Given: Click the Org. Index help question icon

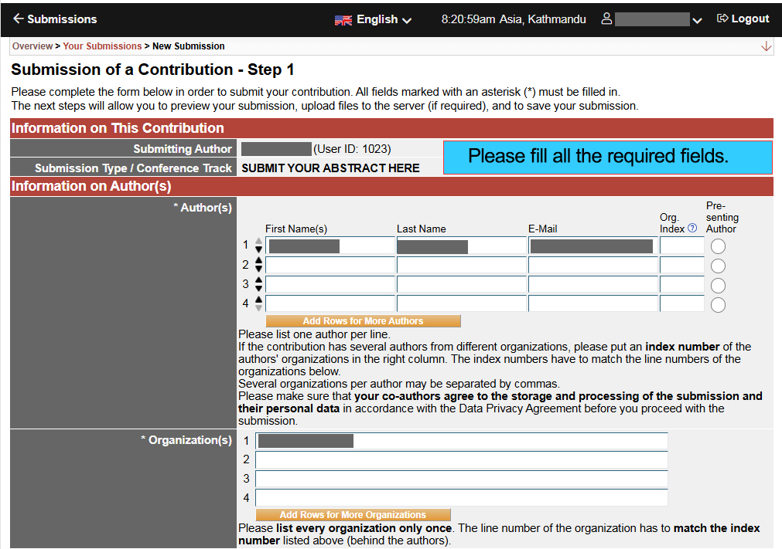Looking at the screenshot, I should [x=692, y=229].
